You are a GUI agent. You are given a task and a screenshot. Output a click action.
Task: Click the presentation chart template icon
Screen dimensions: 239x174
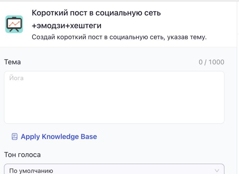[x=14, y=24]
